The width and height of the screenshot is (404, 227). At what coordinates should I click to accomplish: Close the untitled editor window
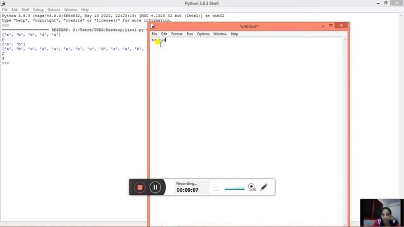point(342,25)
